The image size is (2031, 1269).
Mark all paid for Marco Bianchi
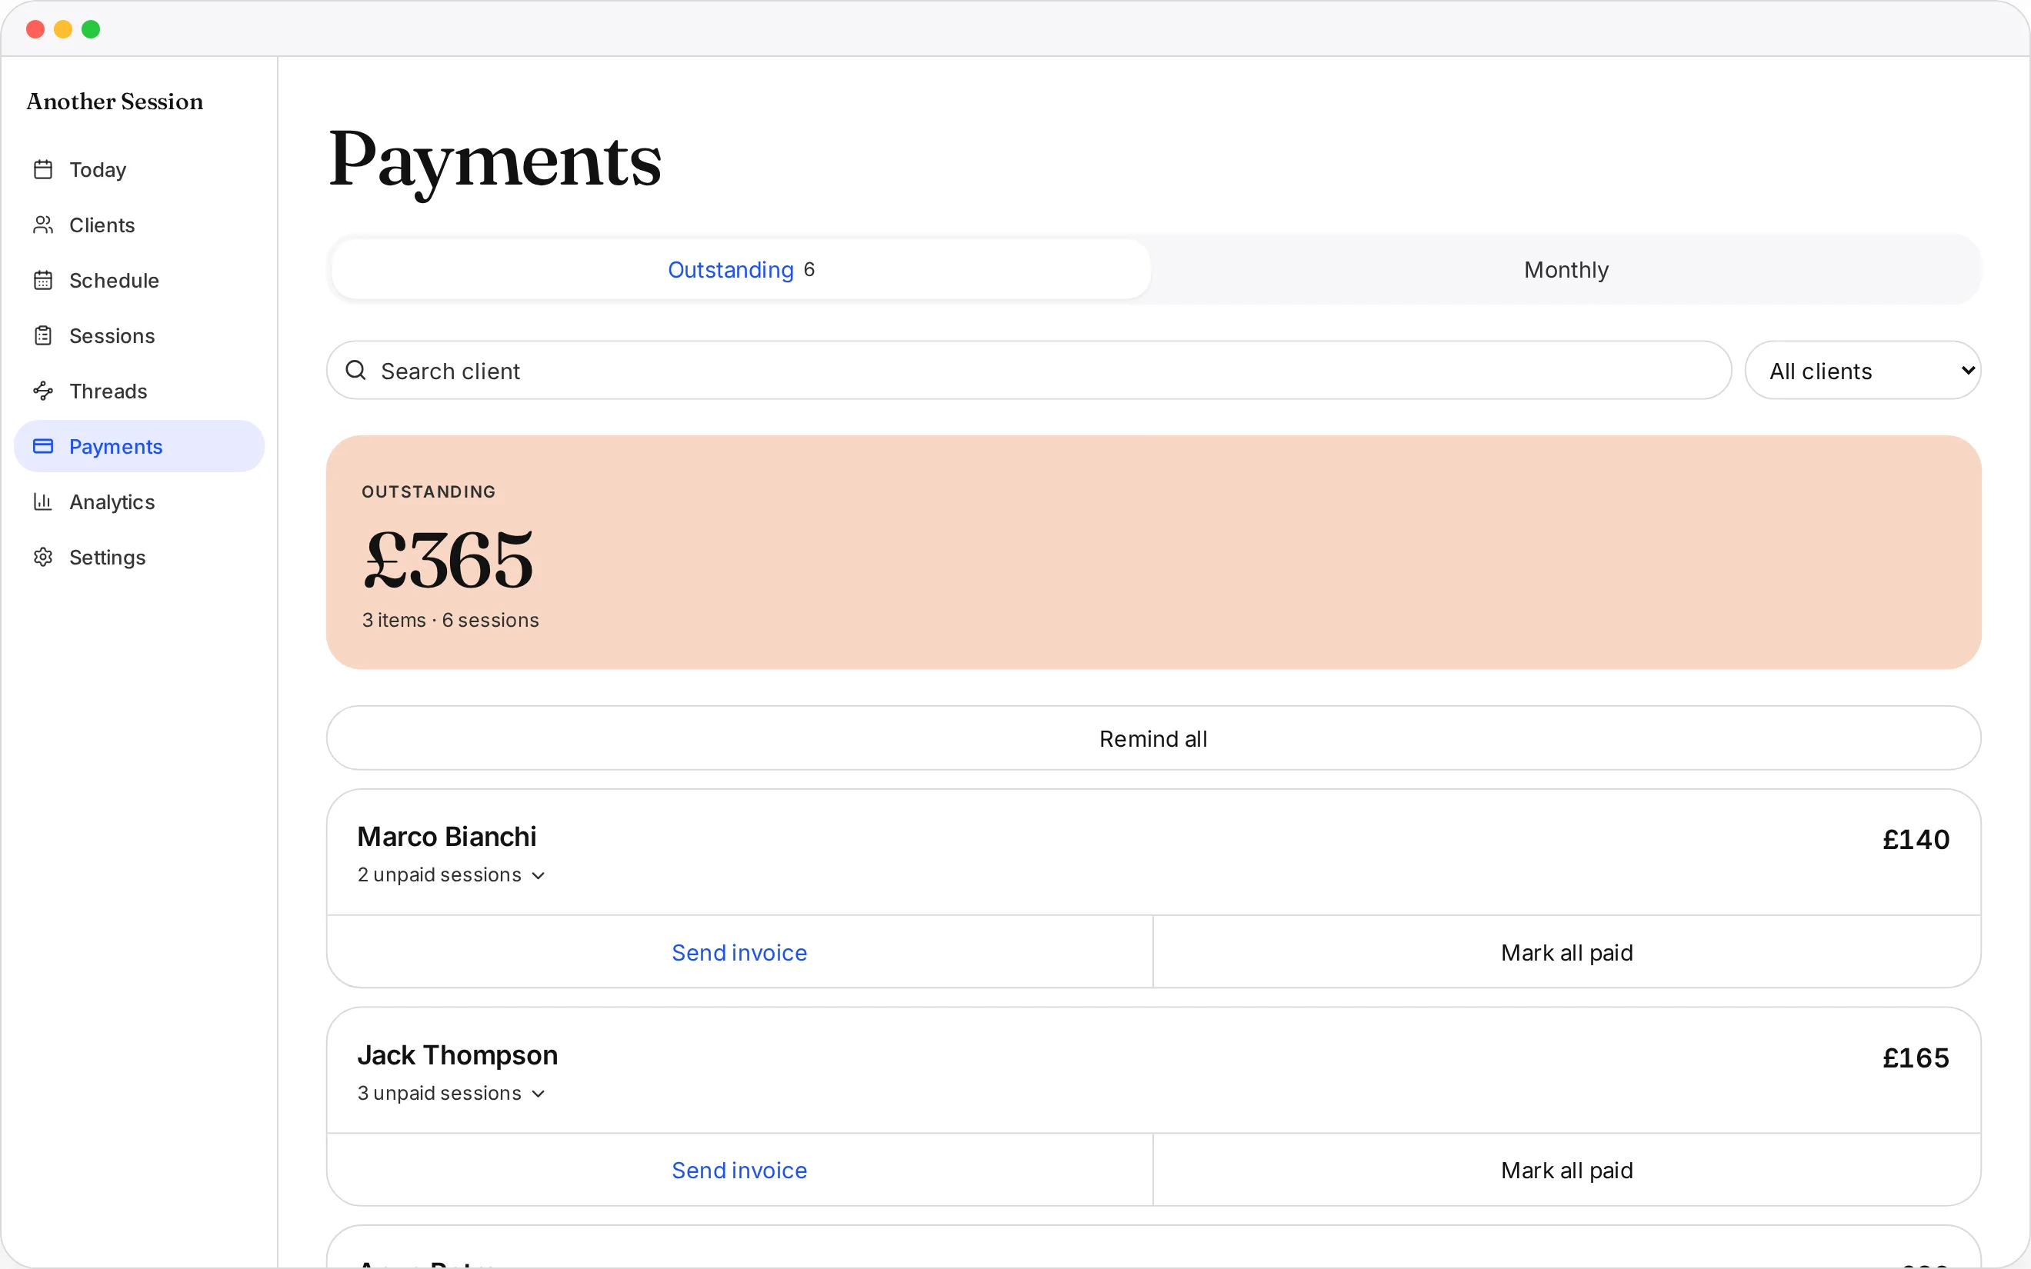click(1567, 953)
